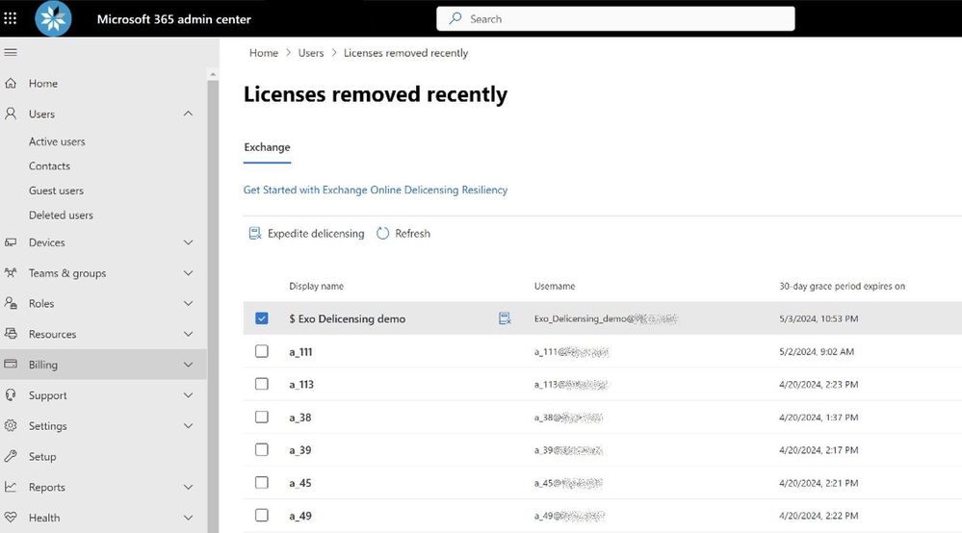Click the Home house icon in sidebar
The width and height of the screenshot is (962, 533).
11,84
